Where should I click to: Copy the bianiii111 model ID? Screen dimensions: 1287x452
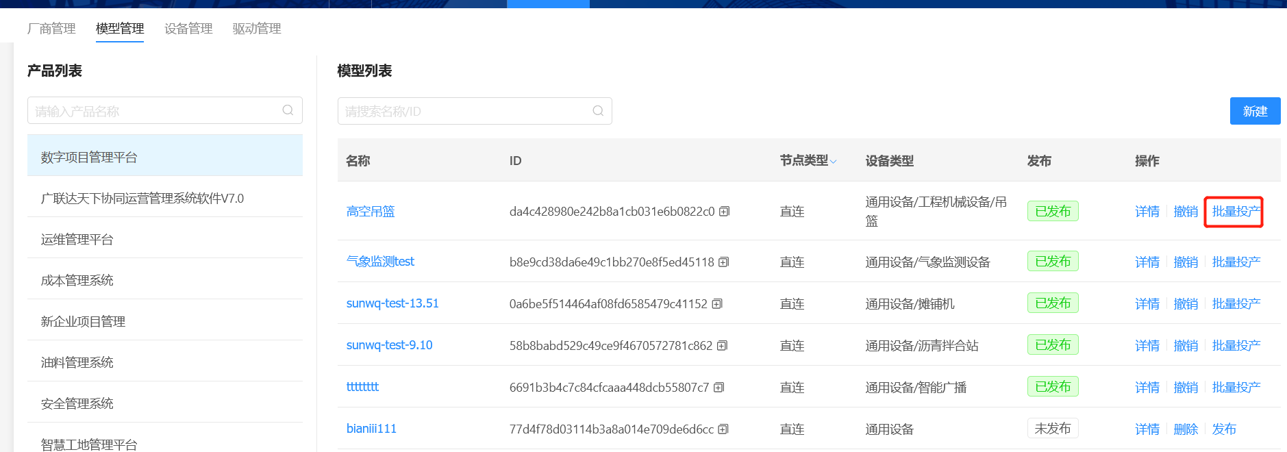click(x=723, y=429)
